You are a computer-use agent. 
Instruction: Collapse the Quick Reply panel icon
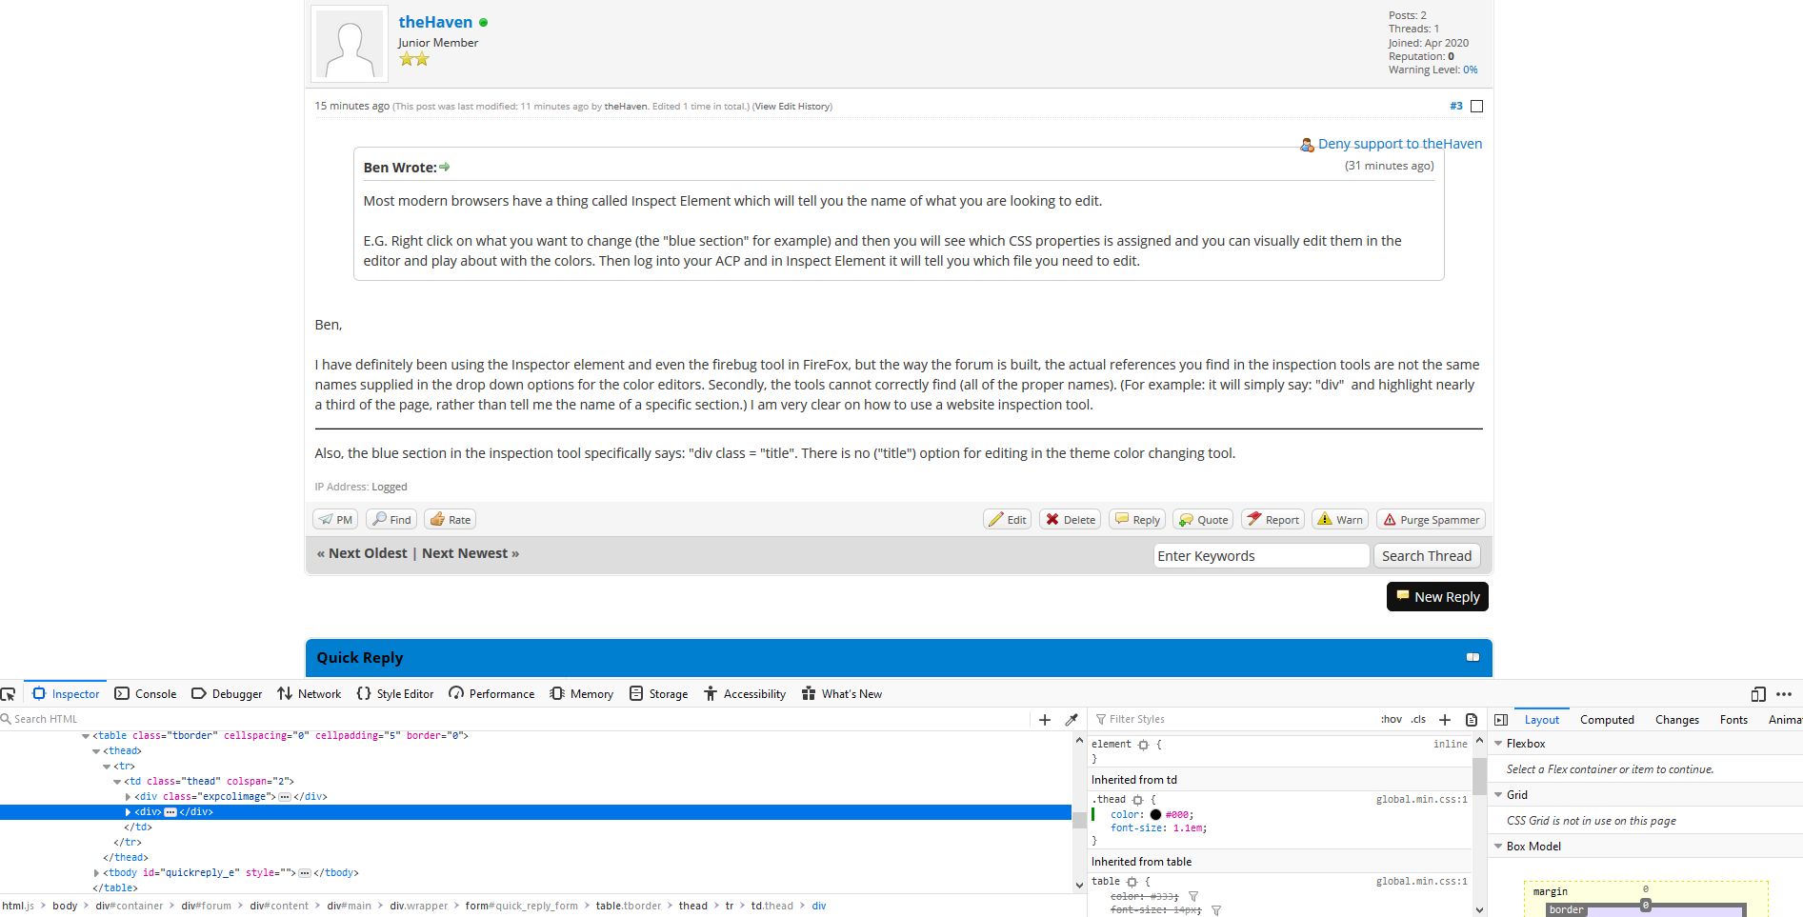[1472, 657]
